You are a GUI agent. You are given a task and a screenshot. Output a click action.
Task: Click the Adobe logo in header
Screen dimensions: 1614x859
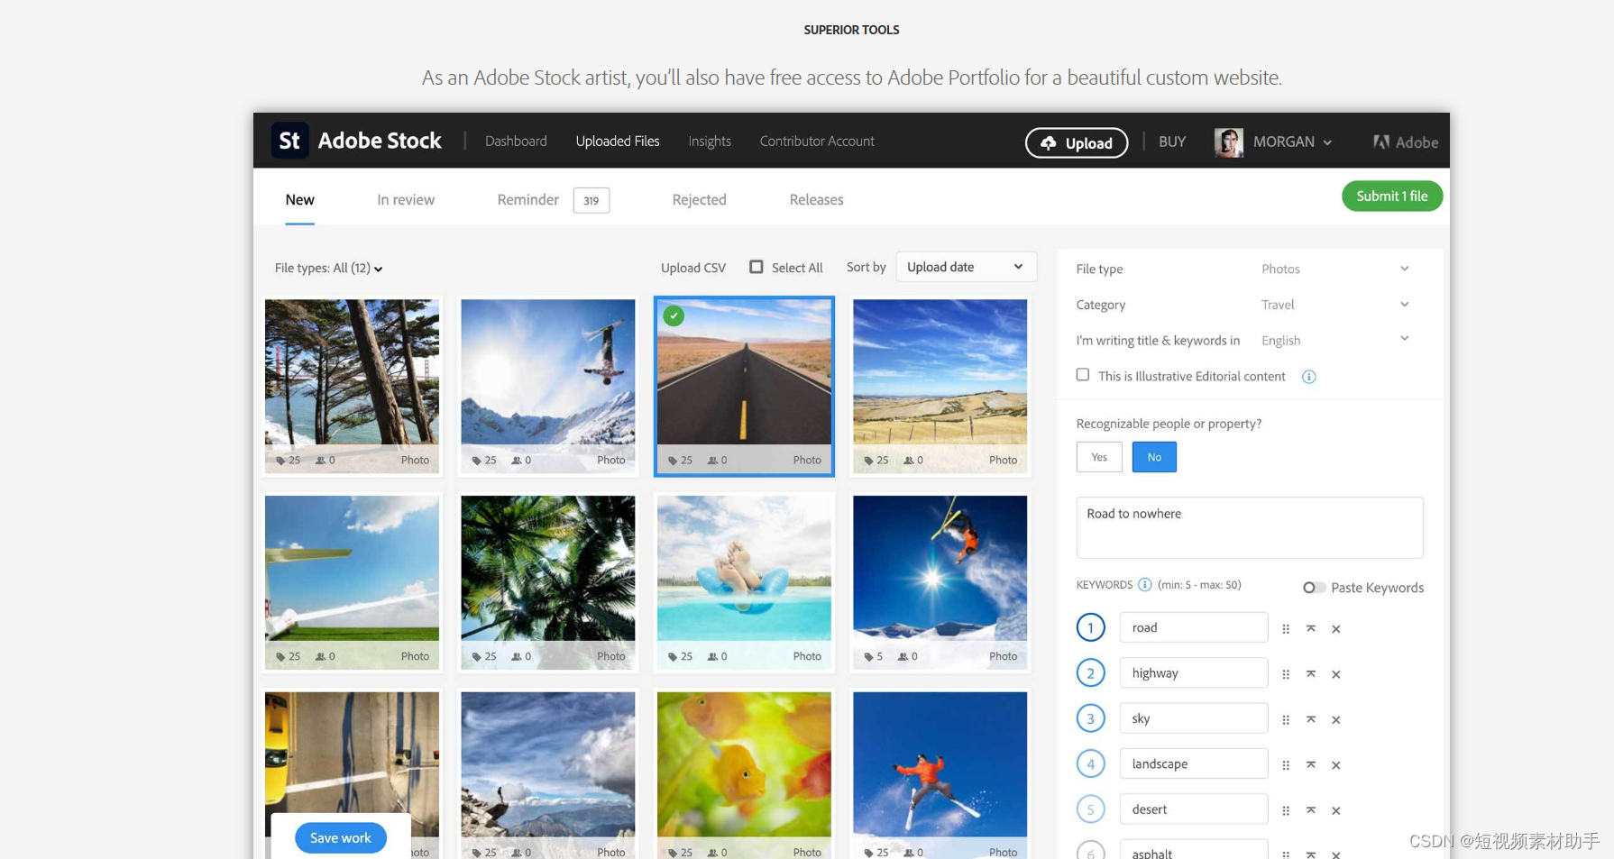tap(1405, 142)
